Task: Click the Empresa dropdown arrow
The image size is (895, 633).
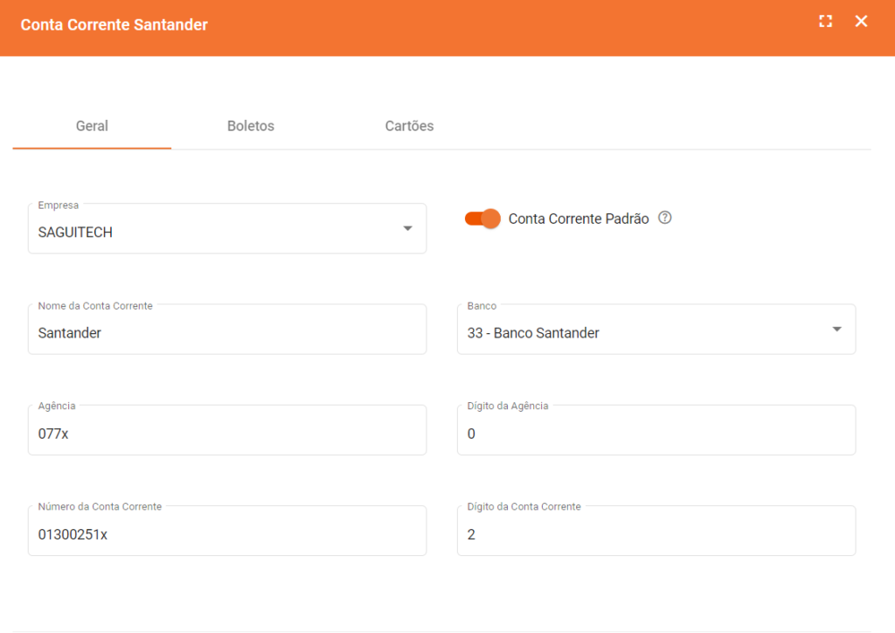Action: [407, 229]
